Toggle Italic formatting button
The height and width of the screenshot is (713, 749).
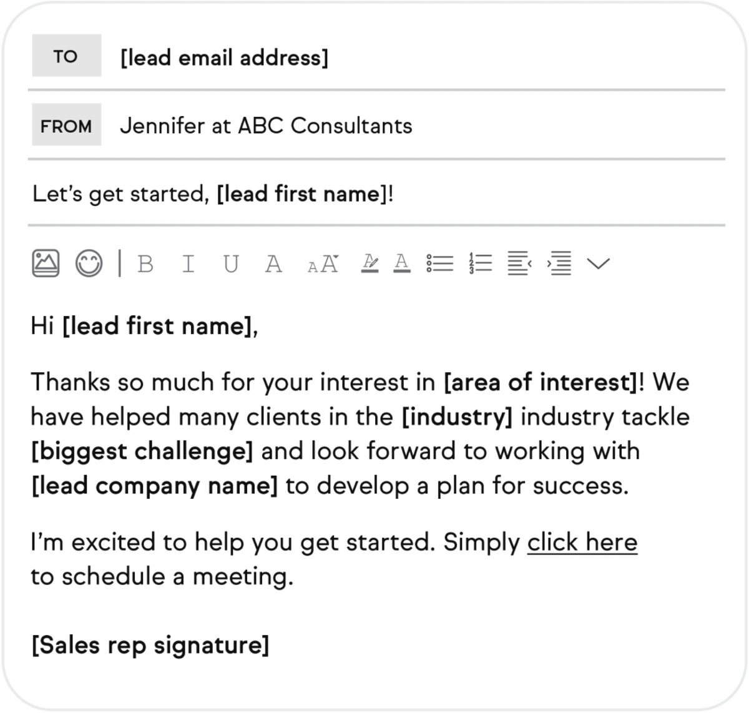coord(188,264)
